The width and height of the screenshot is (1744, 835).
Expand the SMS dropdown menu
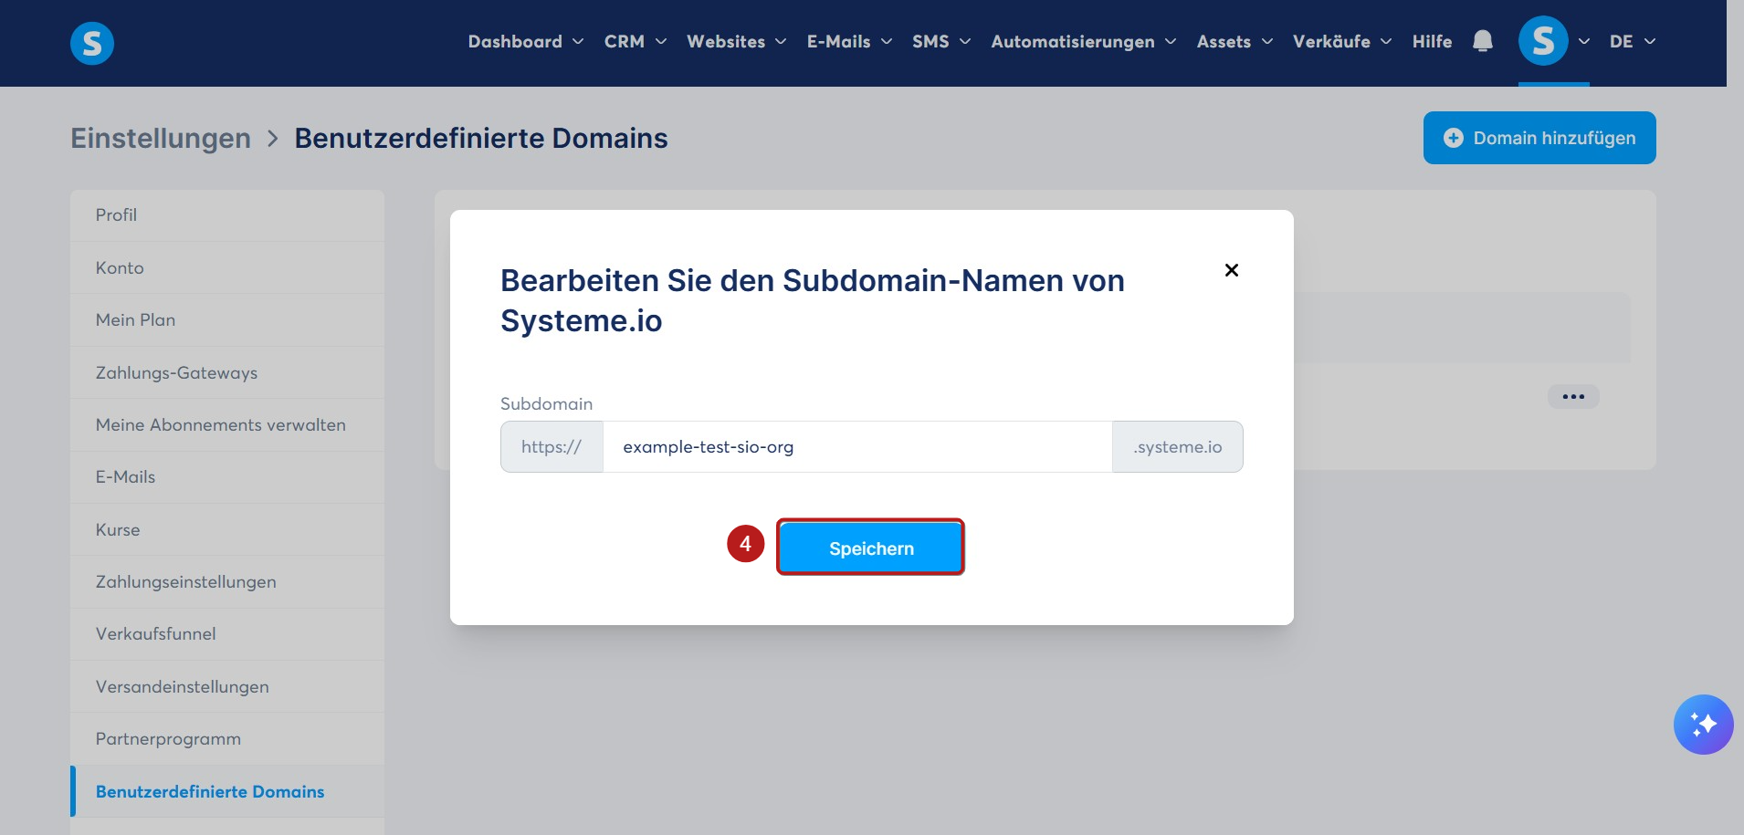click(941, 41)
